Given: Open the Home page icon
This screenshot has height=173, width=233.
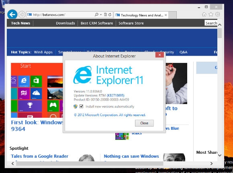Looking at the screenshot, I should (x=204, y=14).
